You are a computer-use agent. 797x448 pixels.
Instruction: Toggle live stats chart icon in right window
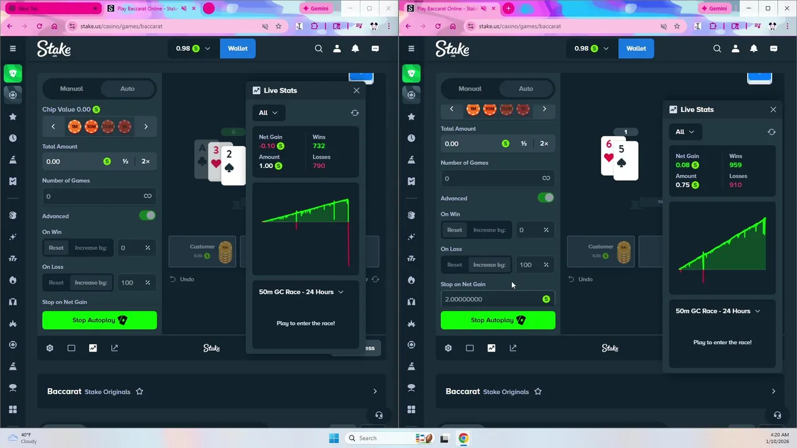(491, 348)
